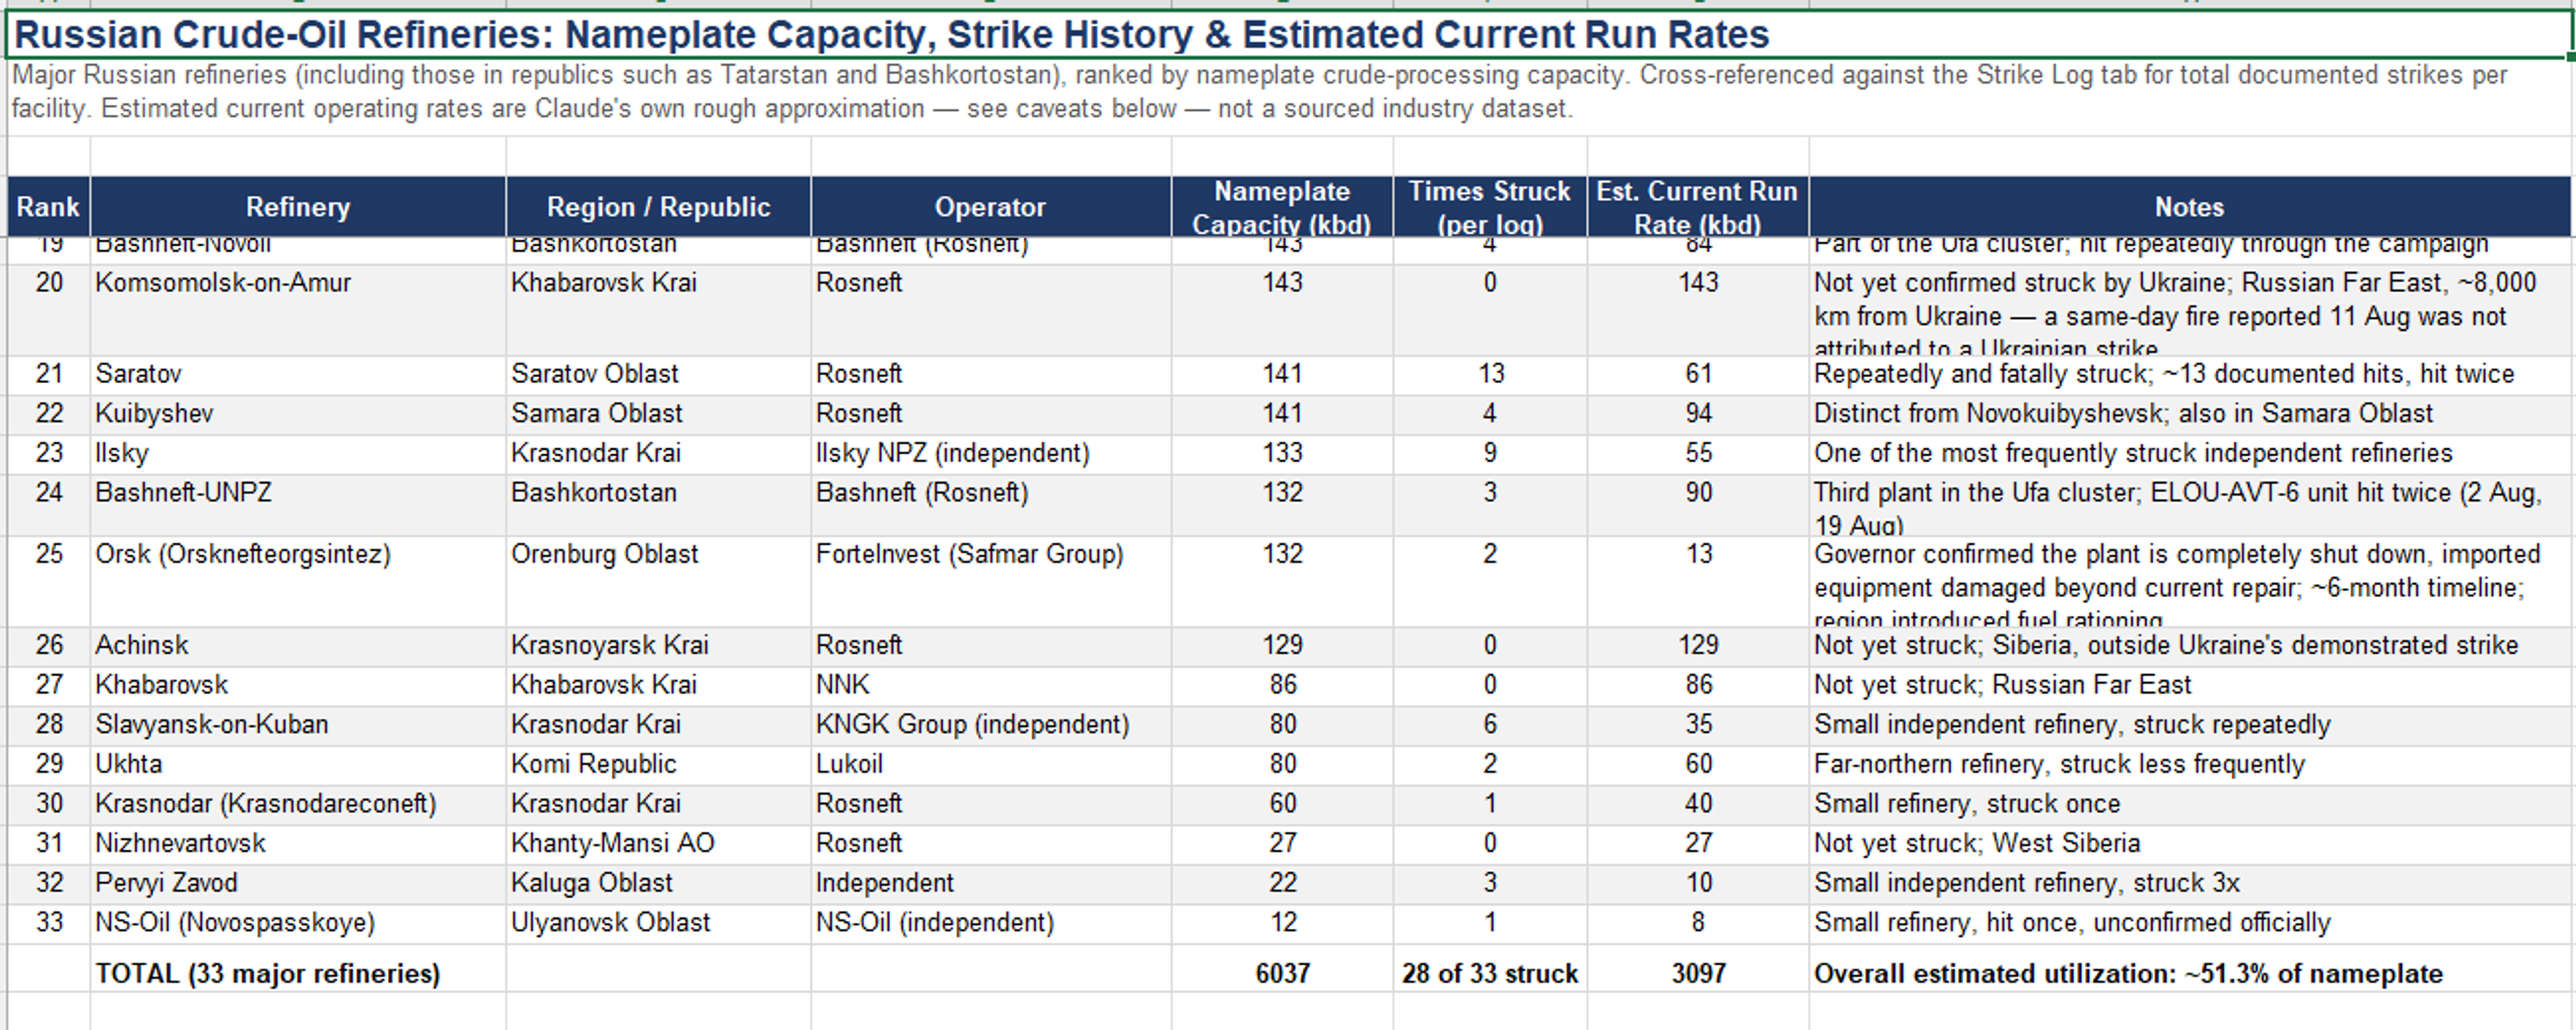The height and width of the screenshot is (1030, 2576).
Task: Select the 'Ilsky NPZ (independent)' operator cell
Action: coord(990,454)
